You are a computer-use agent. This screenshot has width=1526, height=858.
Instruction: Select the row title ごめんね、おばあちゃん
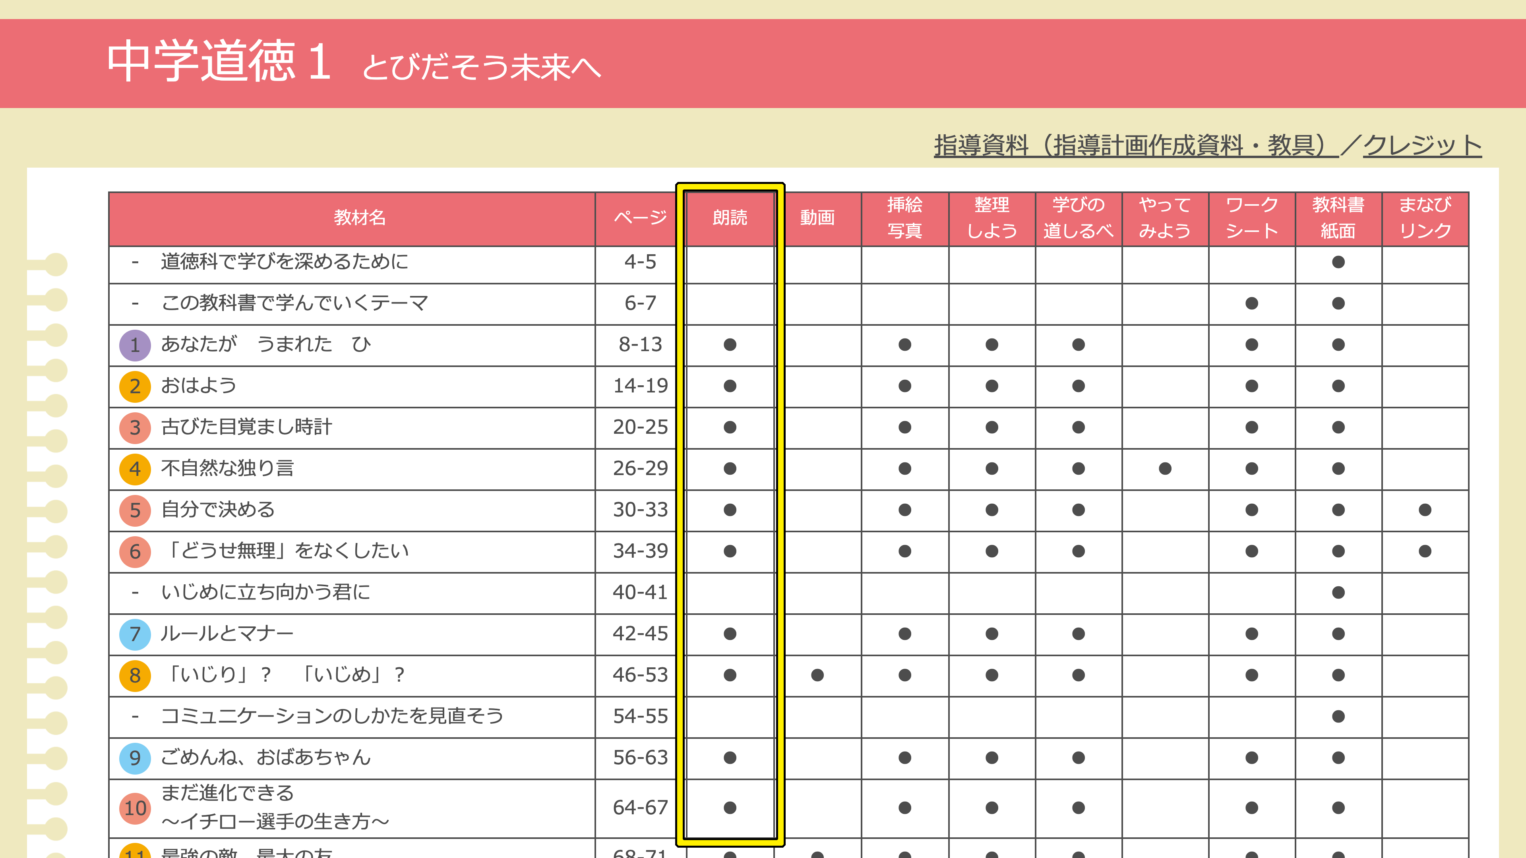pos(265,758)
